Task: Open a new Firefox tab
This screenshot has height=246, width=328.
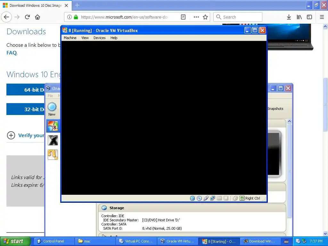Action: coord(77,5)
